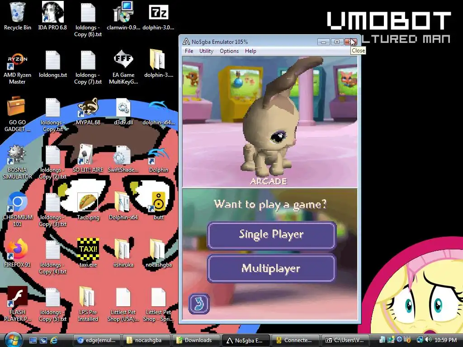Select the taxi.exe icon
Viewport: 463px width, 347px height.
pos(88,253)
